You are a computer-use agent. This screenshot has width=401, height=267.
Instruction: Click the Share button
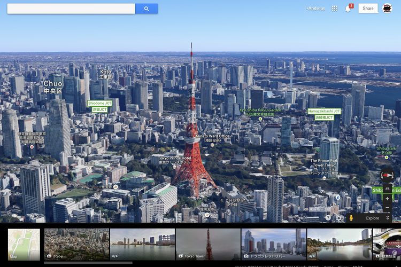coord(368,9)
